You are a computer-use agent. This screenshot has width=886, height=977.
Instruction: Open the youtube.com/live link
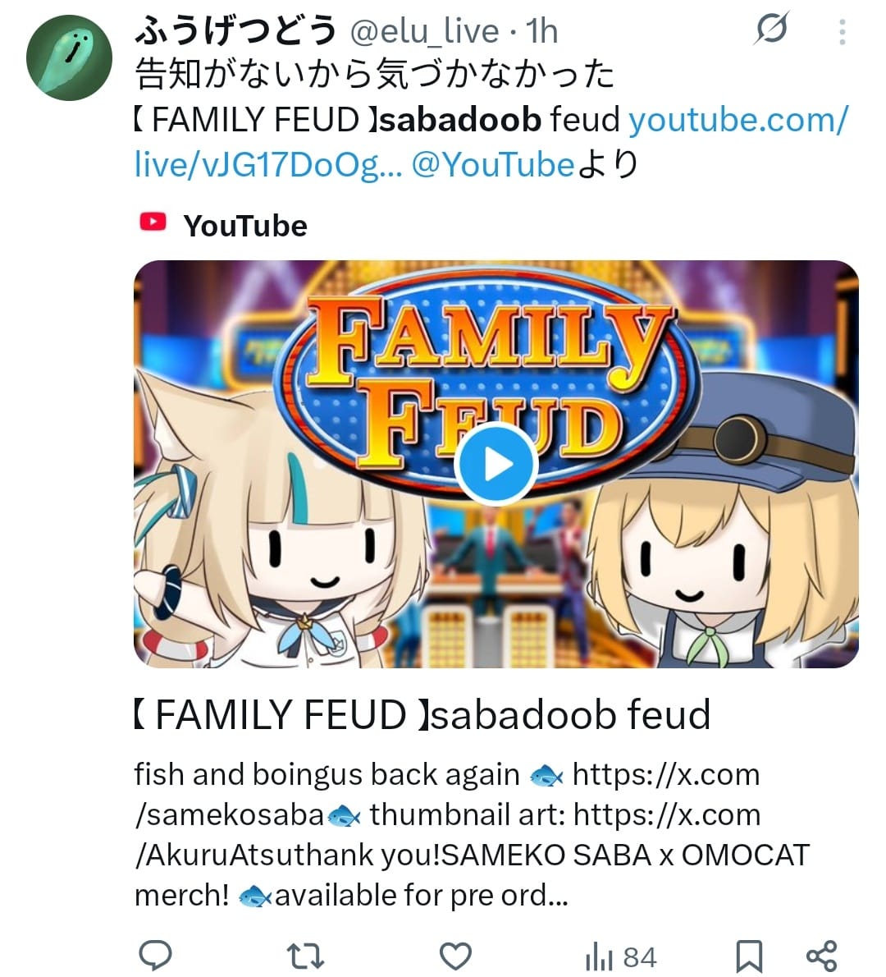pos(491,142)
